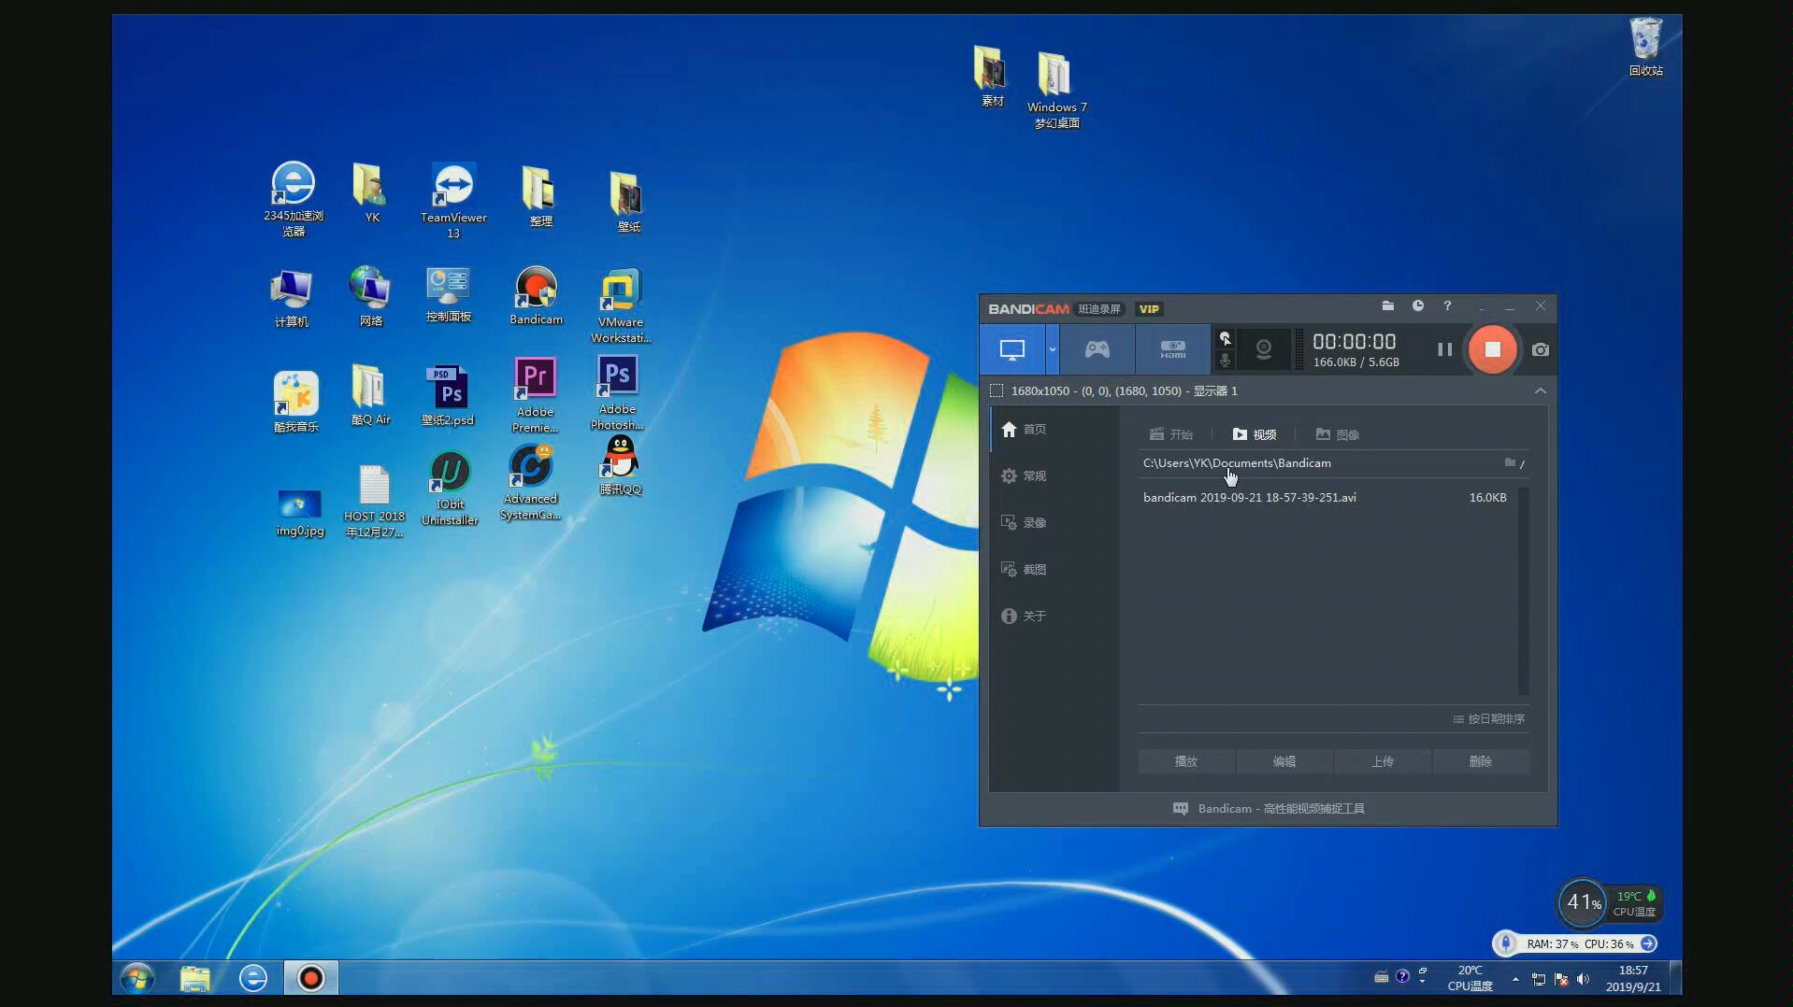Viewport: 1793px width, 1007px height.
Task: Click the 删除 delete button
Action: coord(1481,761)
